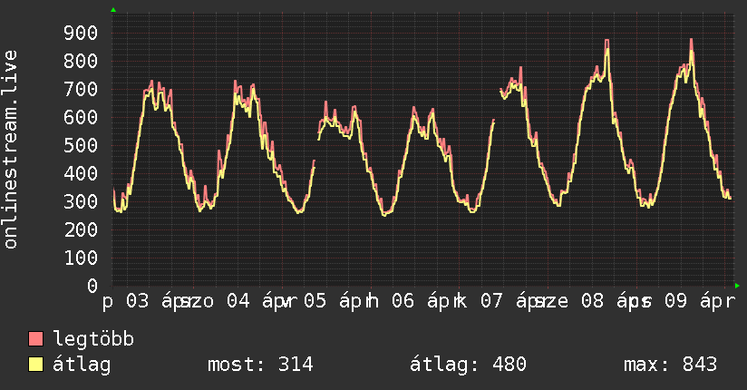Click the green arrow ending the x-axis

coord(738,286)
